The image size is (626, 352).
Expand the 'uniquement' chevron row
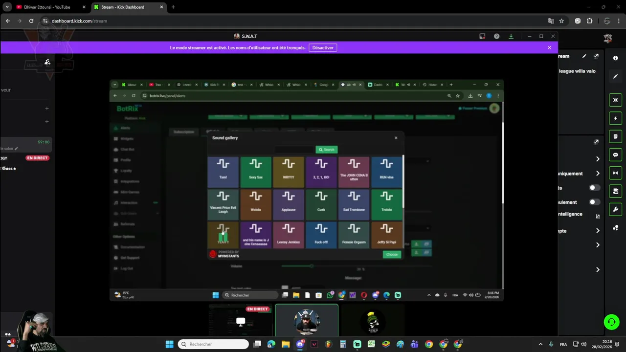598,174
